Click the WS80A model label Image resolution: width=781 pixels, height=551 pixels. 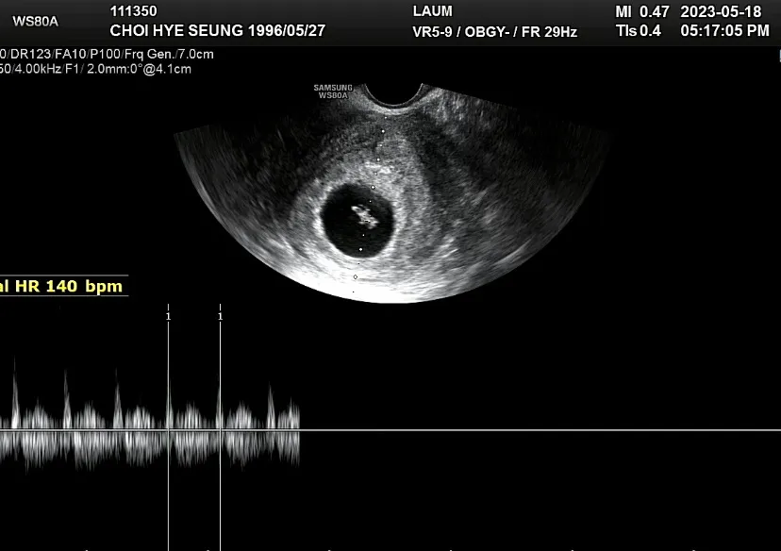click(x=35, y=21)
